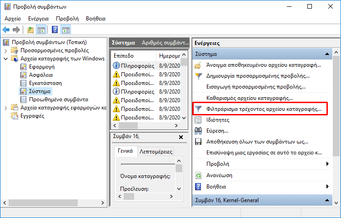Click the forward arrow toolbar icon
Viewport: 341px width, 218px height.
16,30
